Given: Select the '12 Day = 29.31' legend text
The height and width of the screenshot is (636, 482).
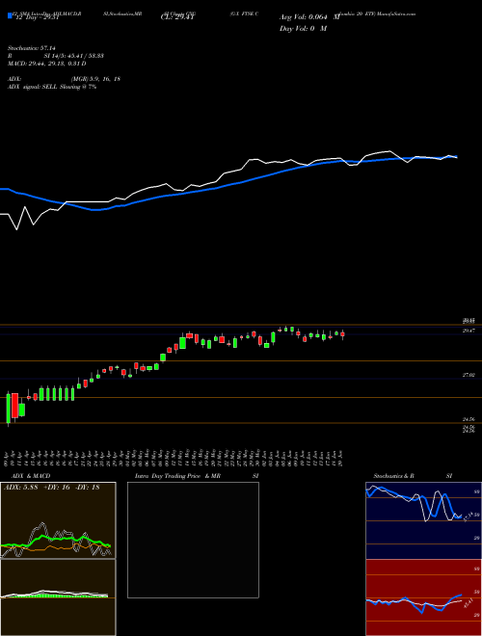Looking at the screenshot, I should click(x=38, y=17).
